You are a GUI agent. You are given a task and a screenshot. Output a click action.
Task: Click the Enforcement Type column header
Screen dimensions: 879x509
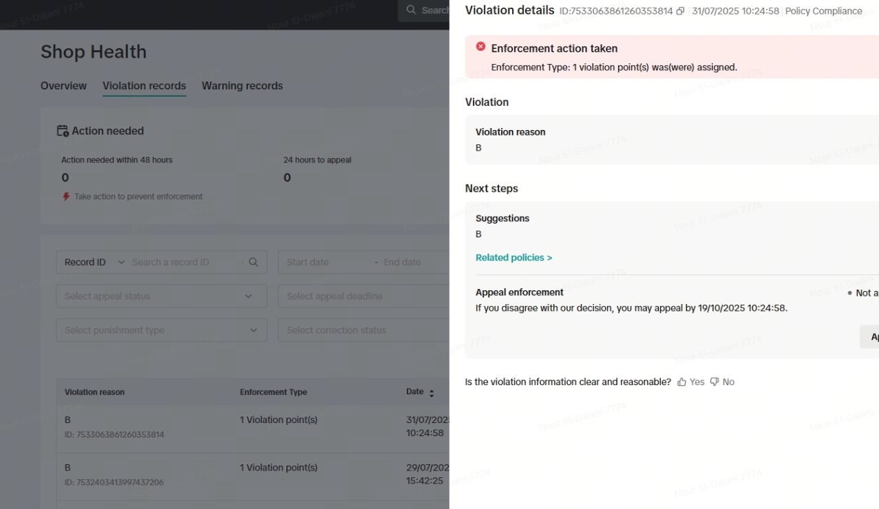tap(273, 392)
